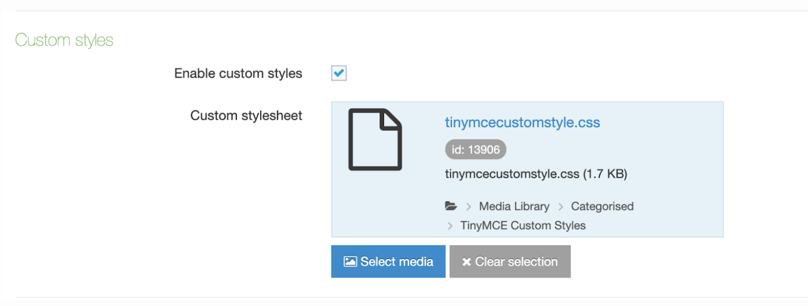Click the chevron before TinyMCE Custom Styles
This screenshot has height=306, width=808.
[450, 226]
